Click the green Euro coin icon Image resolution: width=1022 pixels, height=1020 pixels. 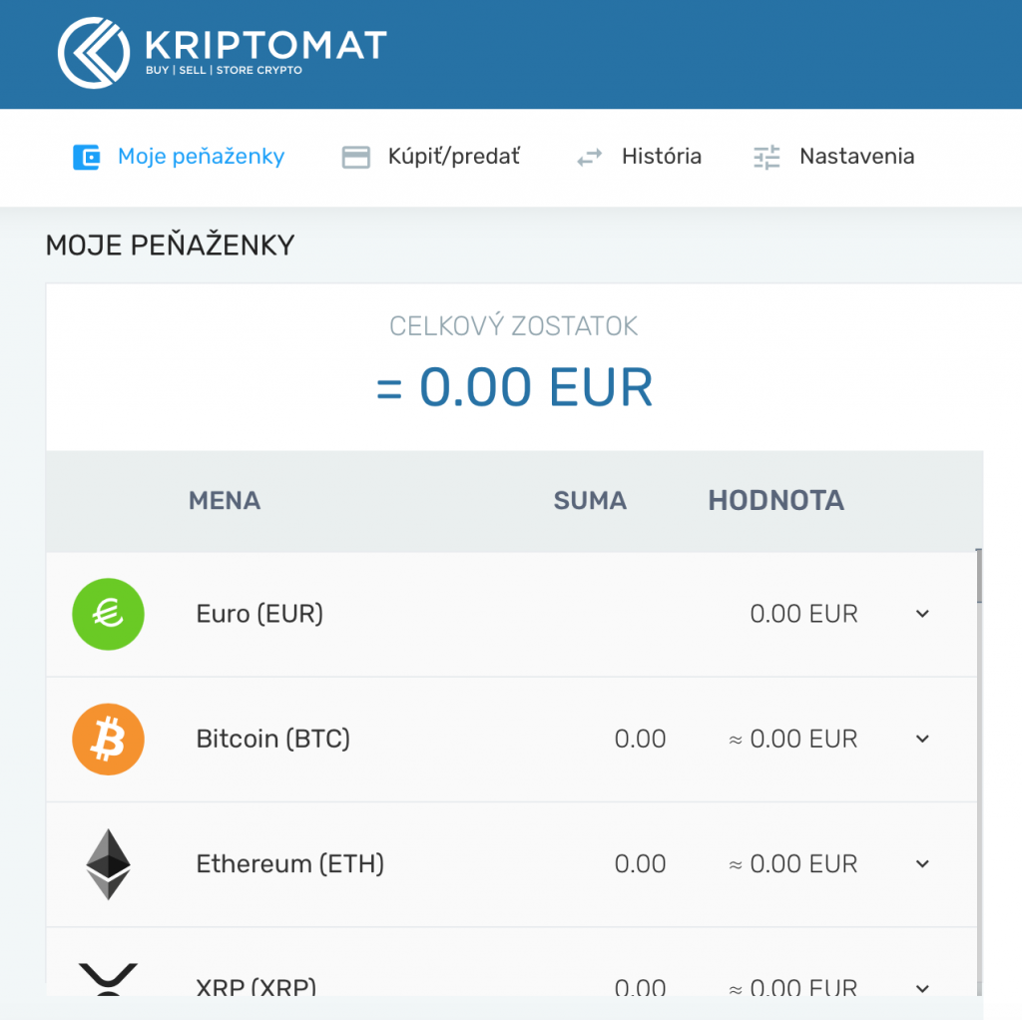[108, 614]
